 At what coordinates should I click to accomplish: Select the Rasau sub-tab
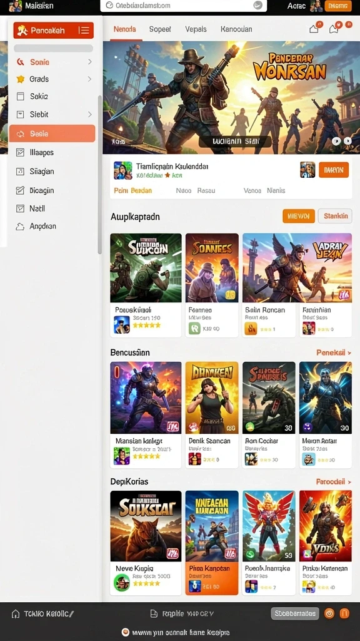pos(206,190)
